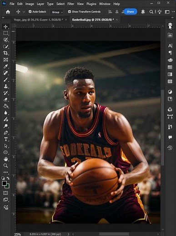Switch to the Yoga_.jpg document tab
The height and width of the screenshot is (236, 176).
point(38,20)
